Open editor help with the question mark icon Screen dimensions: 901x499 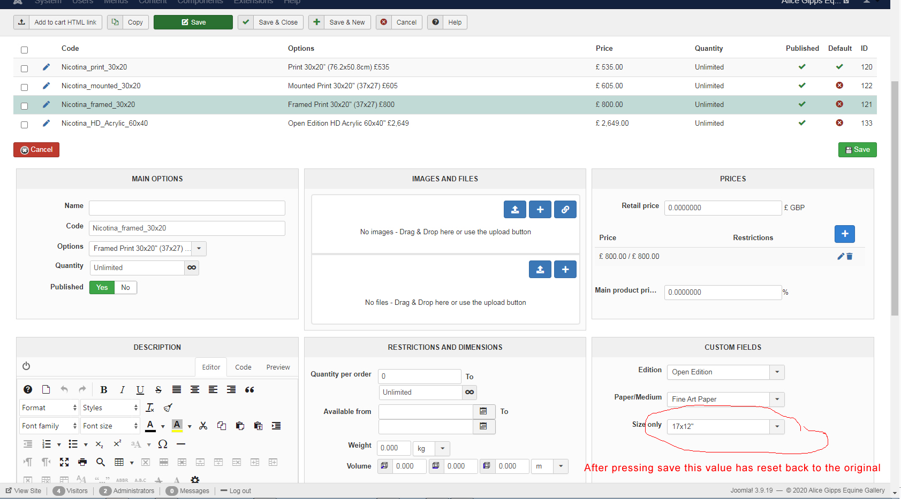pos(28,389)
